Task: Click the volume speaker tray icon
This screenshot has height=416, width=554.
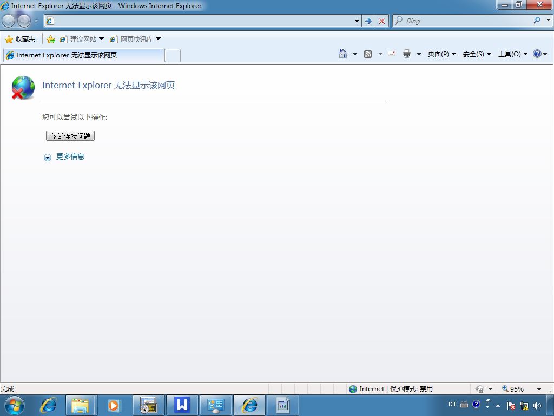Action: 537,406
